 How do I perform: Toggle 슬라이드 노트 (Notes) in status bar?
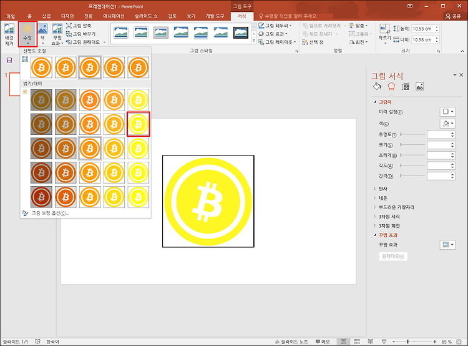pyautogui.click(x=291, y=342)
